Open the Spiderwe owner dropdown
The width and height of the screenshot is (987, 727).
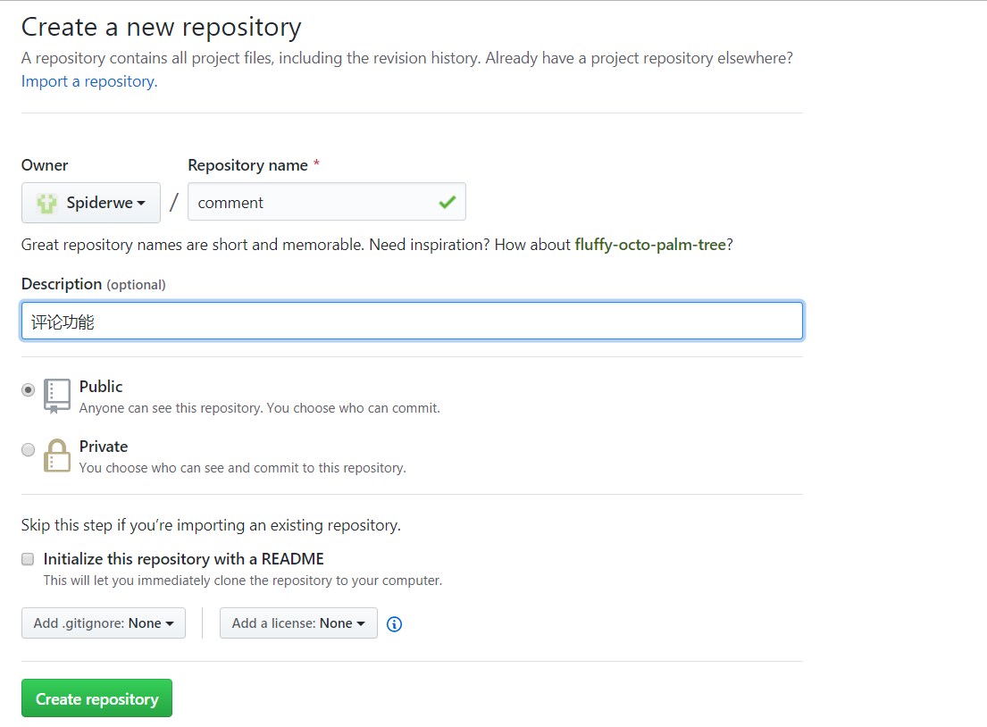90,203
